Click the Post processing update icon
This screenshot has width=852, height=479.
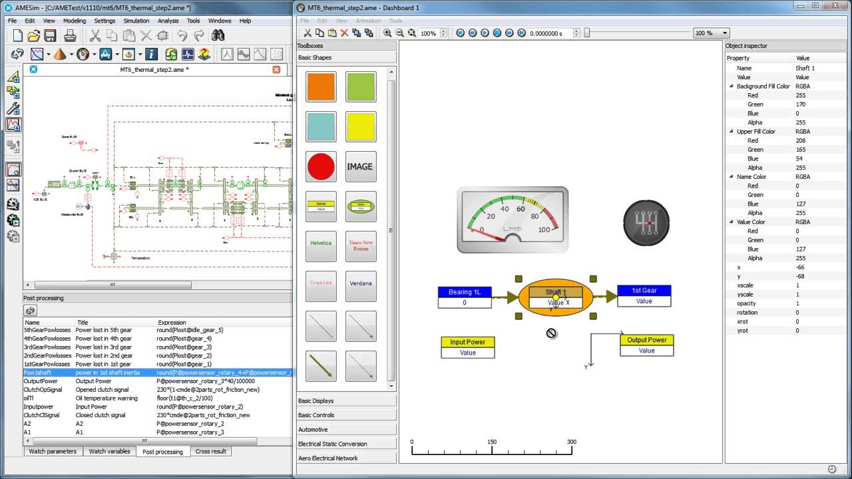tap(30, 311)
